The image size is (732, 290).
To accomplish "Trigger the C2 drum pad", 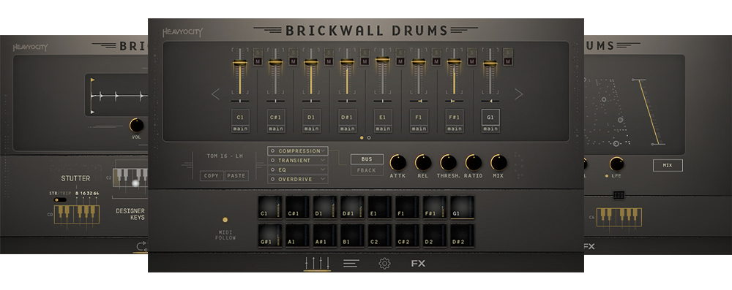I will (380, 236).
